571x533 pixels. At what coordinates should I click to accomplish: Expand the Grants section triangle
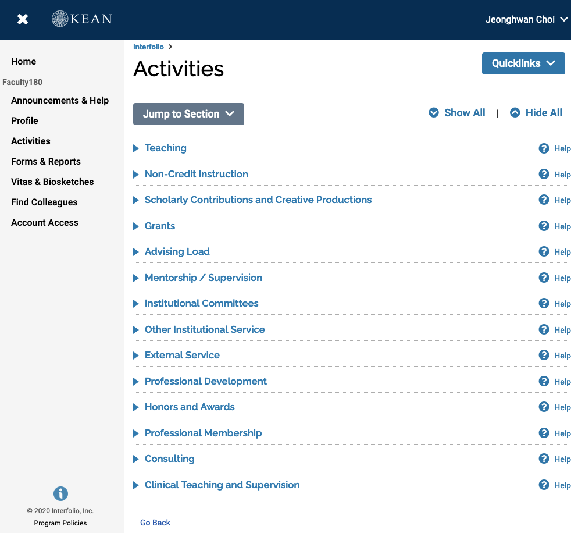tap(136, 226)
